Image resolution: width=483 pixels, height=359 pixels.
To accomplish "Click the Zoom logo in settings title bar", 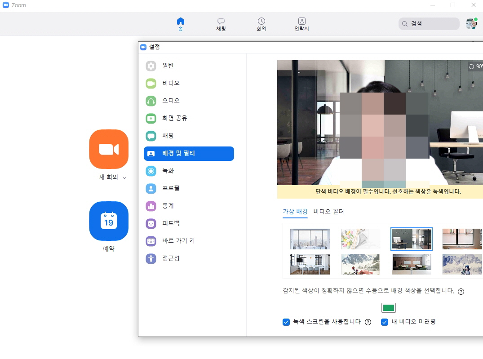I will pos(143,47).
